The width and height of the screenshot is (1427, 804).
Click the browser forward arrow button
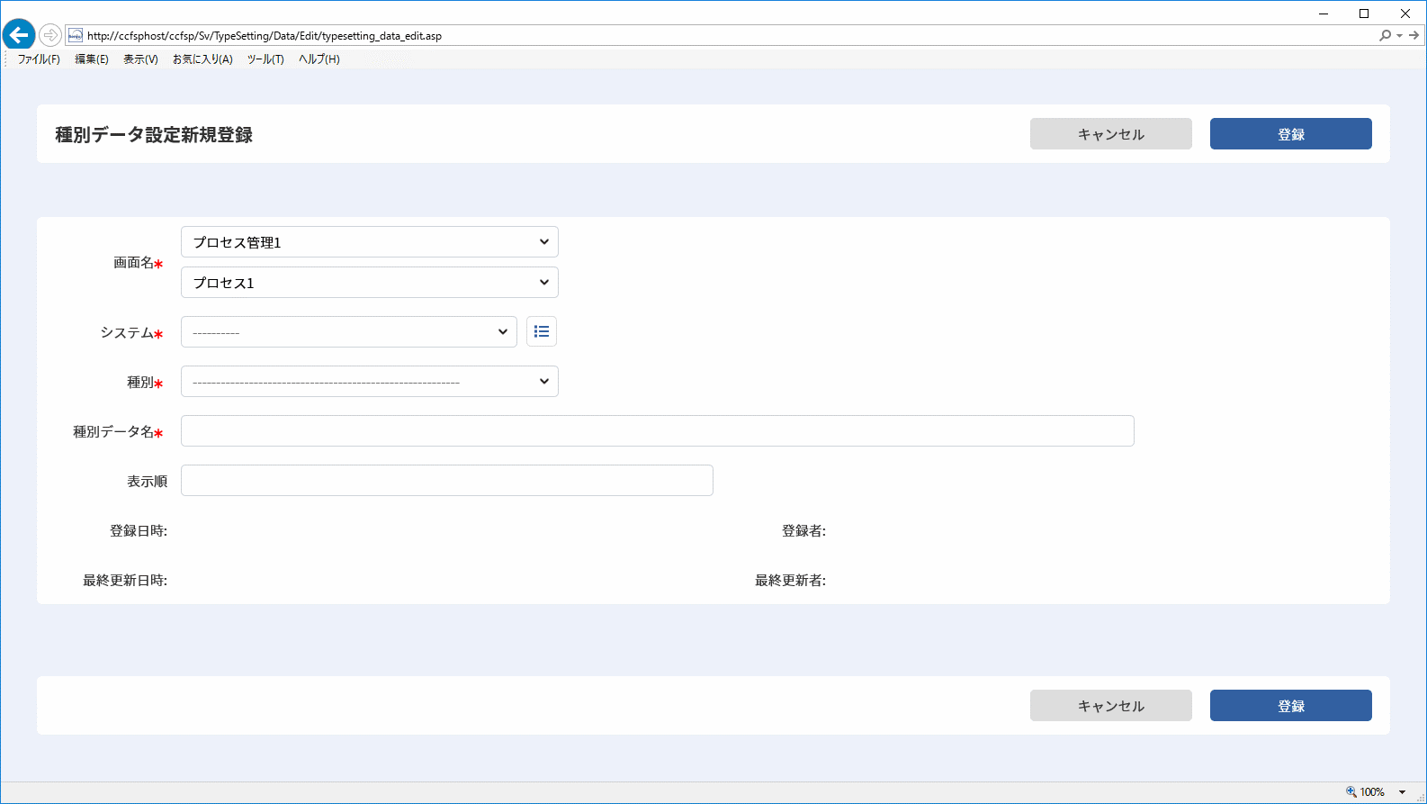(x=50, y=35)
